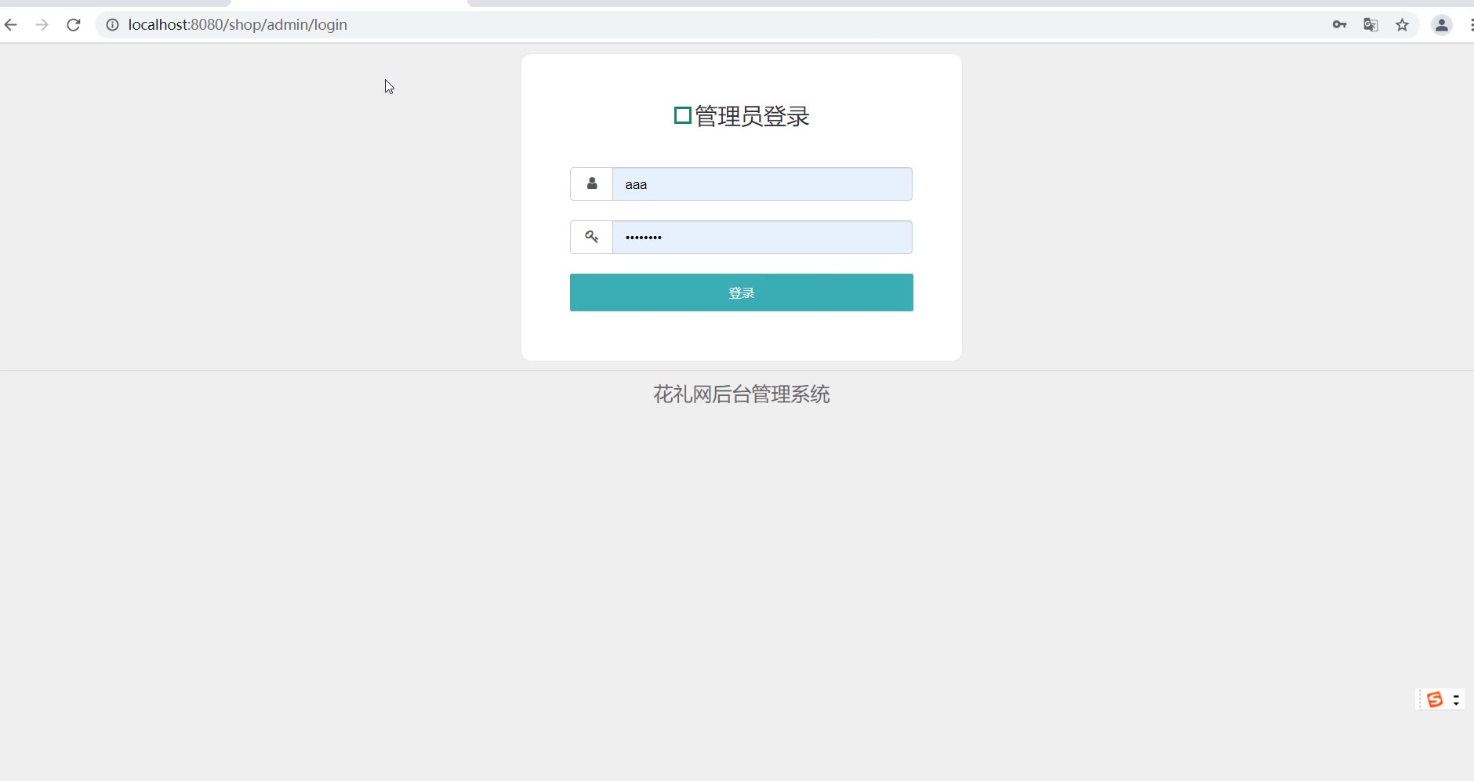Image resolution: width=1474 pixels, height=781 pixels.
Task: Click the translate page icon
Action: (1371, 25)
